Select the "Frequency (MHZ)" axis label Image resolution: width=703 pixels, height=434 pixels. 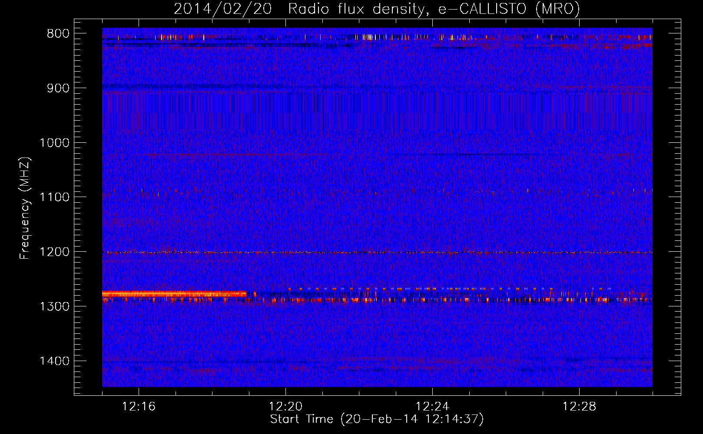(x=25, y=208)
